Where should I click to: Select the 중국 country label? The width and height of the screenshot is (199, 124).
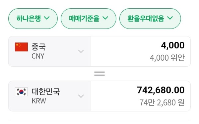[38, 47]
